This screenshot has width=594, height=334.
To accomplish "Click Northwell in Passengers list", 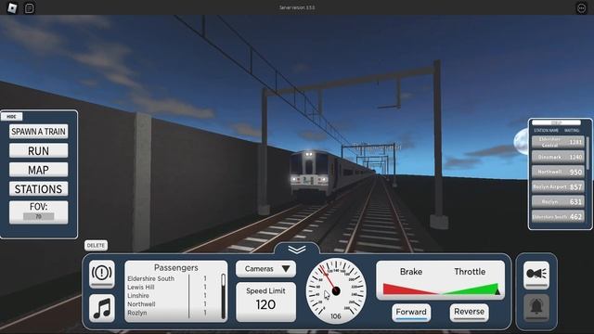I will coord(141,304).
